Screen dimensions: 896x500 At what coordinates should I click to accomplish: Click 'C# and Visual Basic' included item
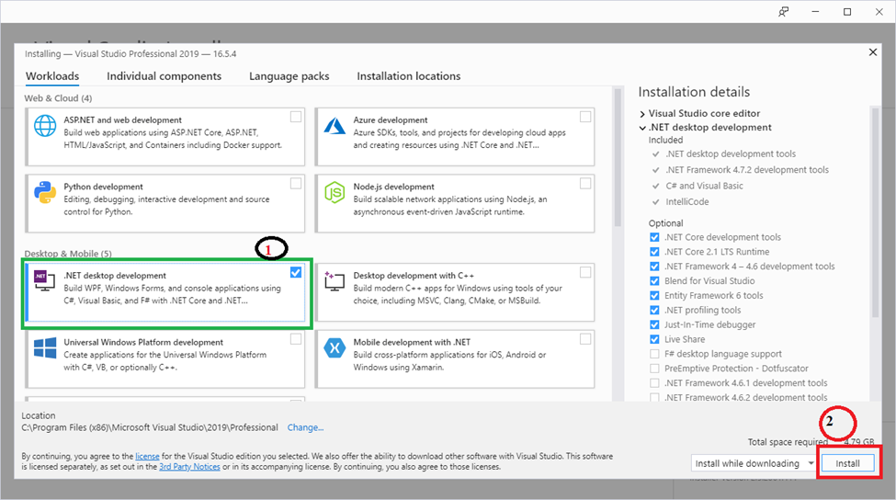704,186
